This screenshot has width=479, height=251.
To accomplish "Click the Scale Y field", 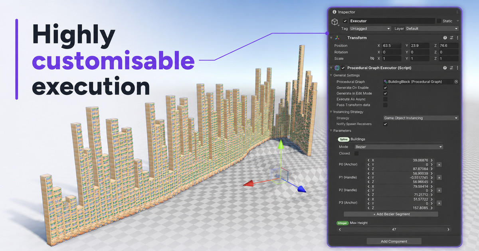I will tap(420, 58).
